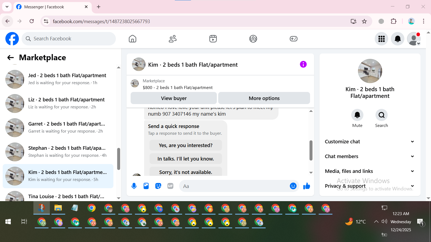The image size is (431, 242).
Task: Open the GIF picker
Action: tap(170, 186)
